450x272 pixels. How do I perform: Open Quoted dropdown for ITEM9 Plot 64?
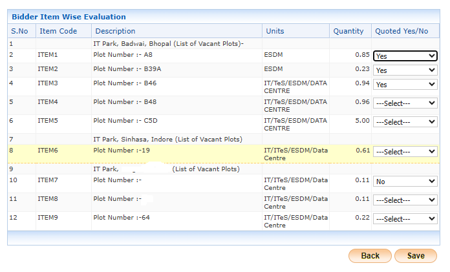pyautogui.click(x=405, y=219)
